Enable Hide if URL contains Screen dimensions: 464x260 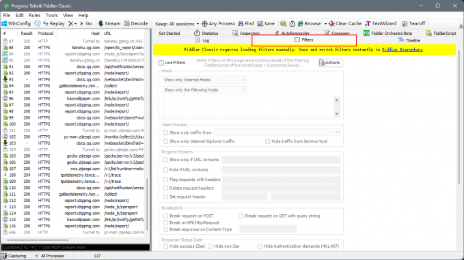165,170
